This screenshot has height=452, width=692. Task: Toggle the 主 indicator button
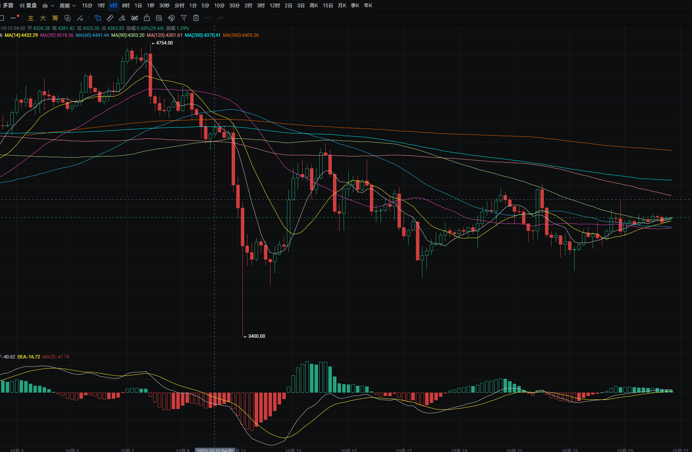(x=31, y=18)
